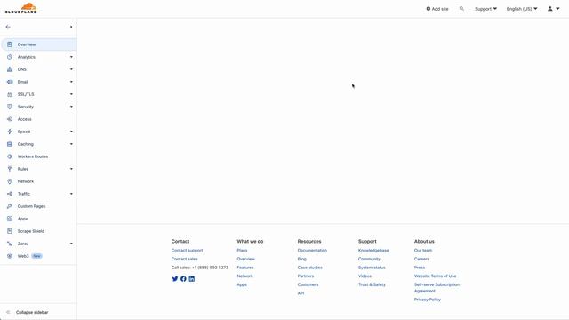Expand the Traffic submenu arrow
569x320 pixels.
pyautogui.click(x=71, y=194)
